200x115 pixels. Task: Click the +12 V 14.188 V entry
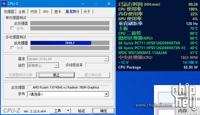158,62
